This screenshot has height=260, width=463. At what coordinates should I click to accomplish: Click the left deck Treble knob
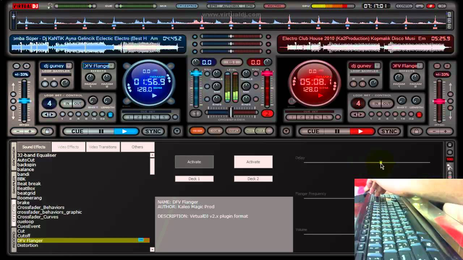(x=217, y=74)
